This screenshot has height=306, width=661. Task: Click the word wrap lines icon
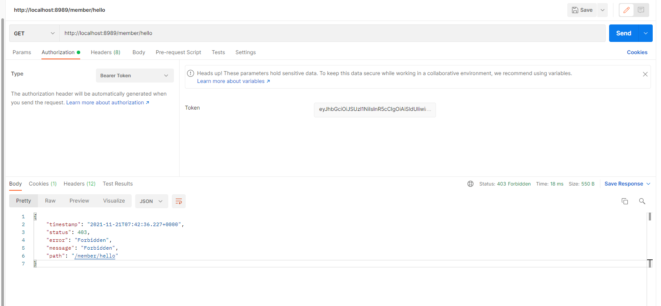(178, 201)
